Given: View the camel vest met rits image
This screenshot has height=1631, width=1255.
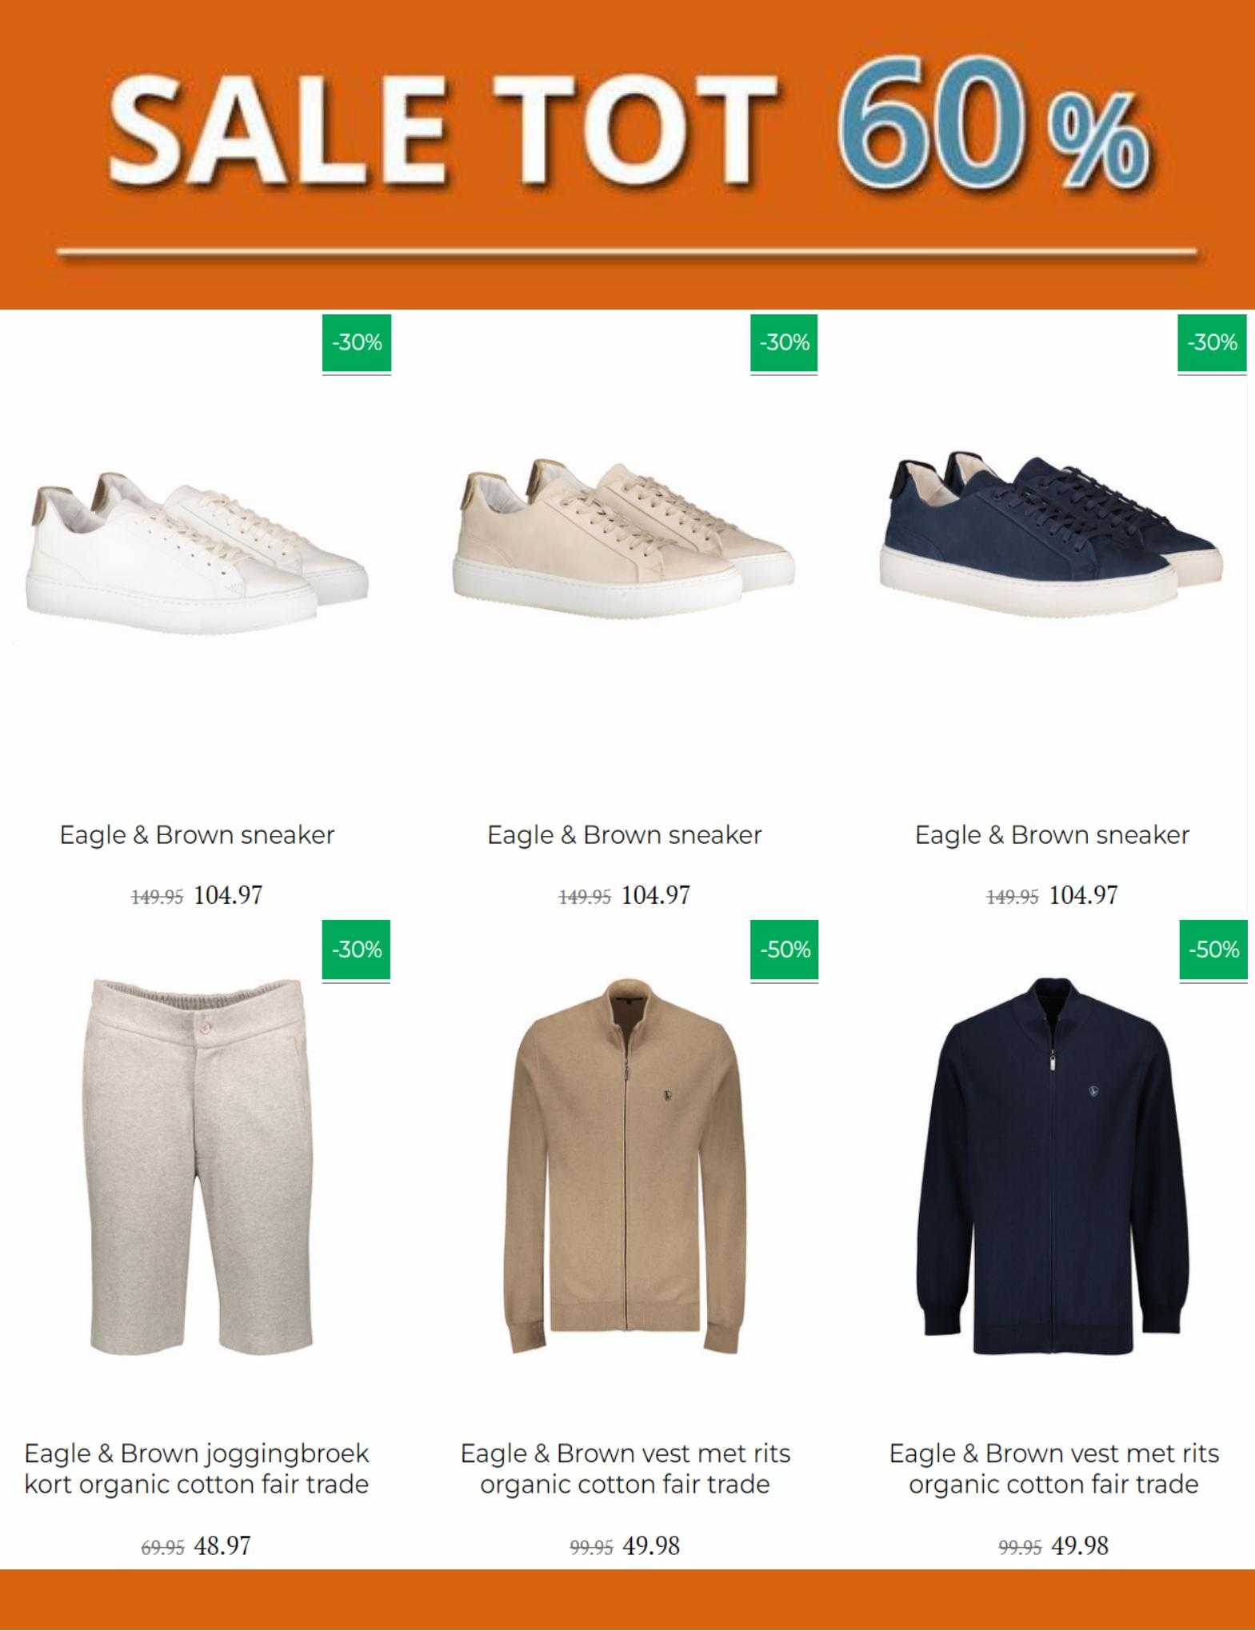Looking at the screenshot, I should (x=625, y=1165).
